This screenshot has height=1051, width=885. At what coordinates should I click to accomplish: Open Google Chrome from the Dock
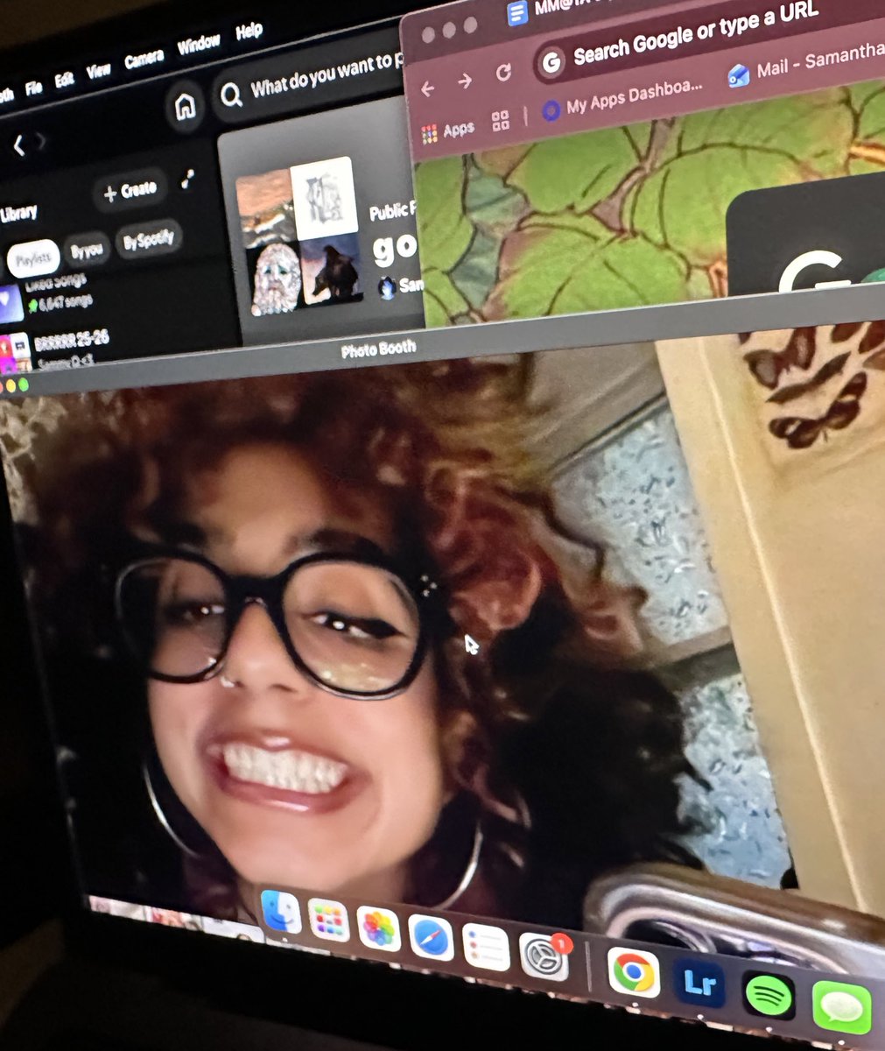pos(634,972)
